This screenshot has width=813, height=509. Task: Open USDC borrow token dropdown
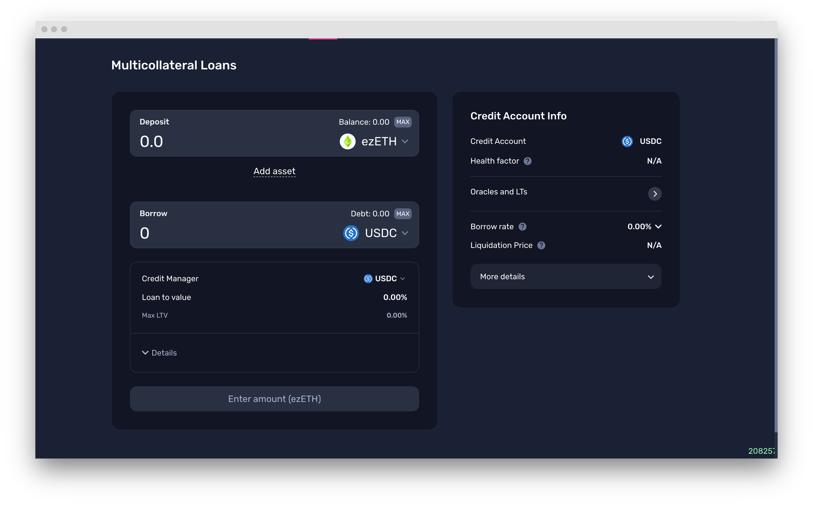[x=404, y=233]
